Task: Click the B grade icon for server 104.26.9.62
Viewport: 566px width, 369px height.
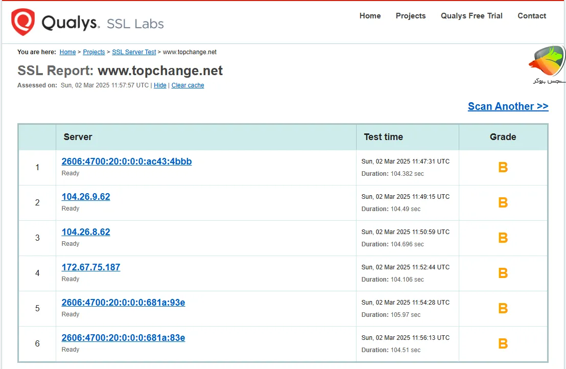Action: 503,203
